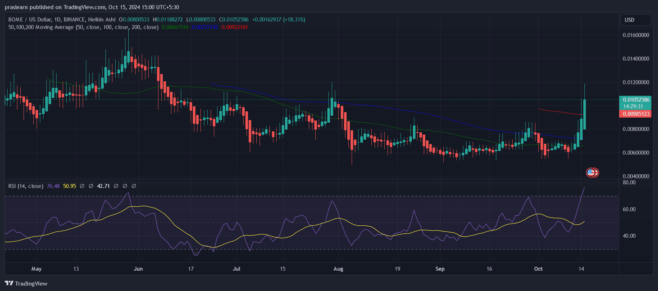Click the 17 date label on time axis

[x=191, y=269]
